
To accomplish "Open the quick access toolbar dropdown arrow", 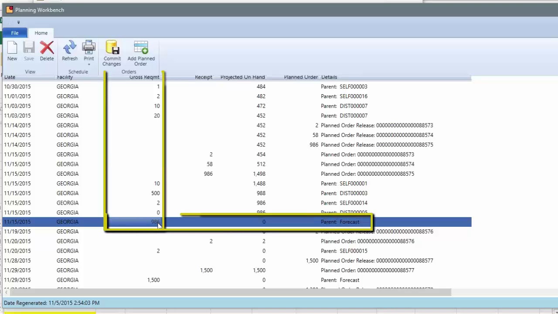I will click(x=18, y=22).
